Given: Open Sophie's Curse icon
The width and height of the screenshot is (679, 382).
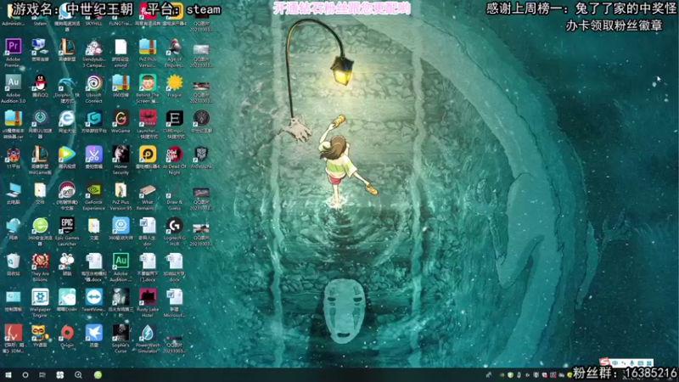Looking at the screenshot, I should coord(121,334).
